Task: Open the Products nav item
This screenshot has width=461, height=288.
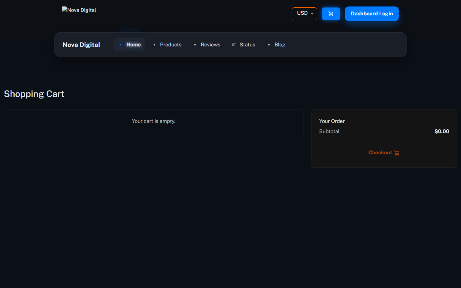Action: (167, 45)
